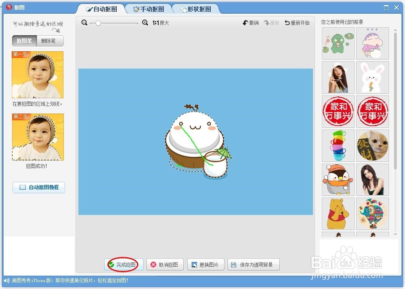Viewport: 405px width, 289px height.
Task: Click the text 在要抠图的区域上划线
Action: (38, 104)
